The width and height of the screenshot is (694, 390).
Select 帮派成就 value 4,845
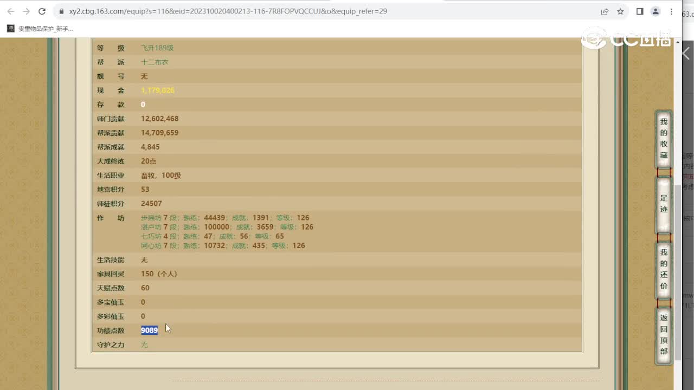(x=150, y=146)
